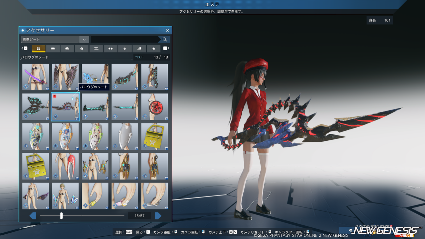Switch to the head accessories tab
425x239 pixels.
tap(67, 48)
